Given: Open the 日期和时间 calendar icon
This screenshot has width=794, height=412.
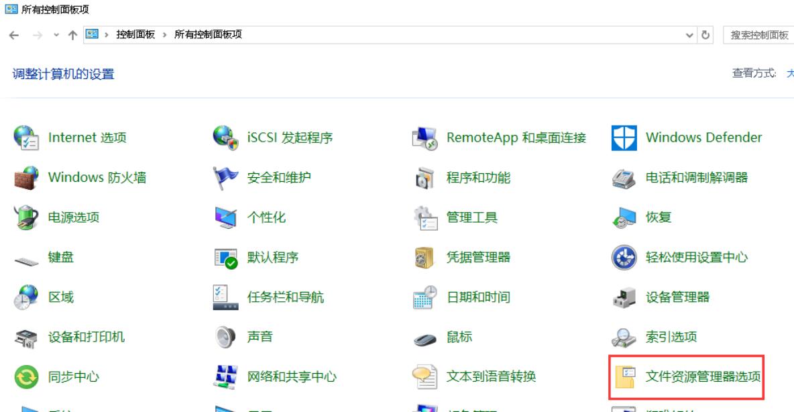Looking at the screenshot, I should pyautogui.click(x=425, y=297).
